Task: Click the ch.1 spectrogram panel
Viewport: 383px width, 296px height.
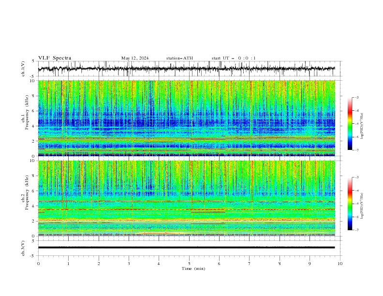Action: tap(187, 118)
